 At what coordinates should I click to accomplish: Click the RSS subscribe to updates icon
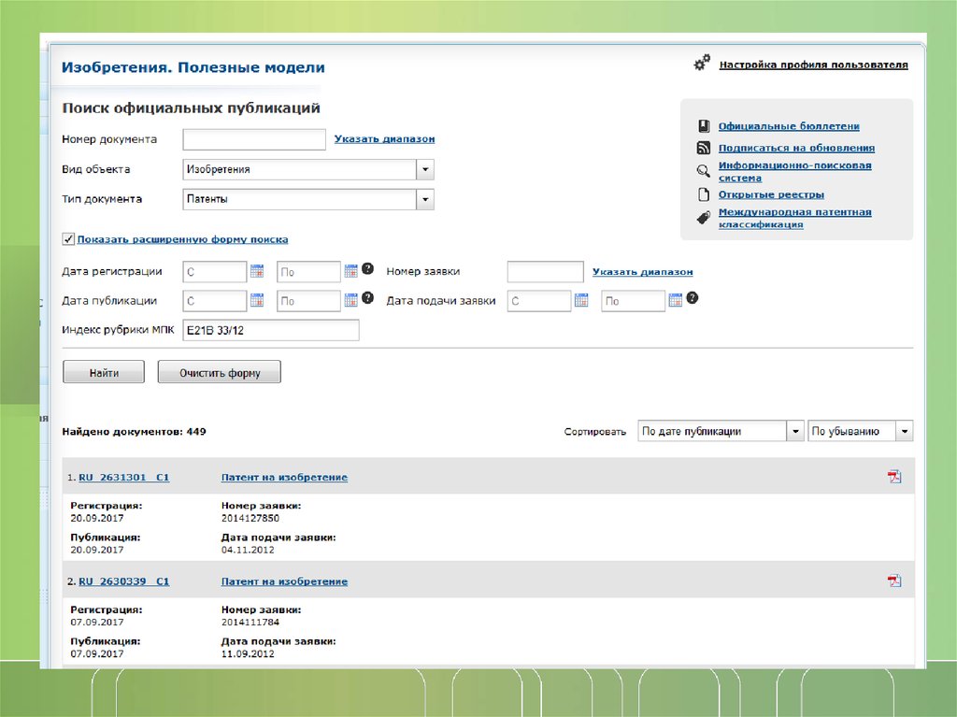(x=703, y=148)
